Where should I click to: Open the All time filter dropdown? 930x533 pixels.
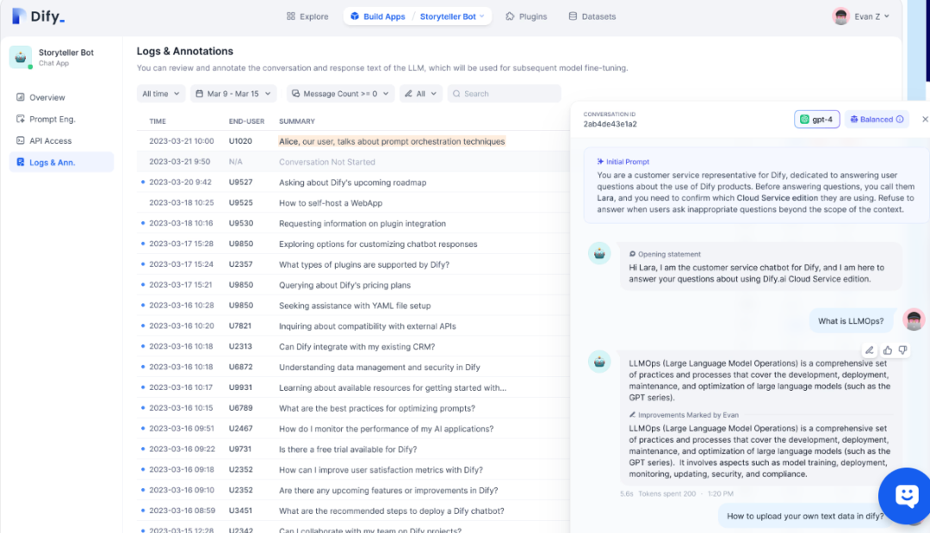click(x=161, y=94)
